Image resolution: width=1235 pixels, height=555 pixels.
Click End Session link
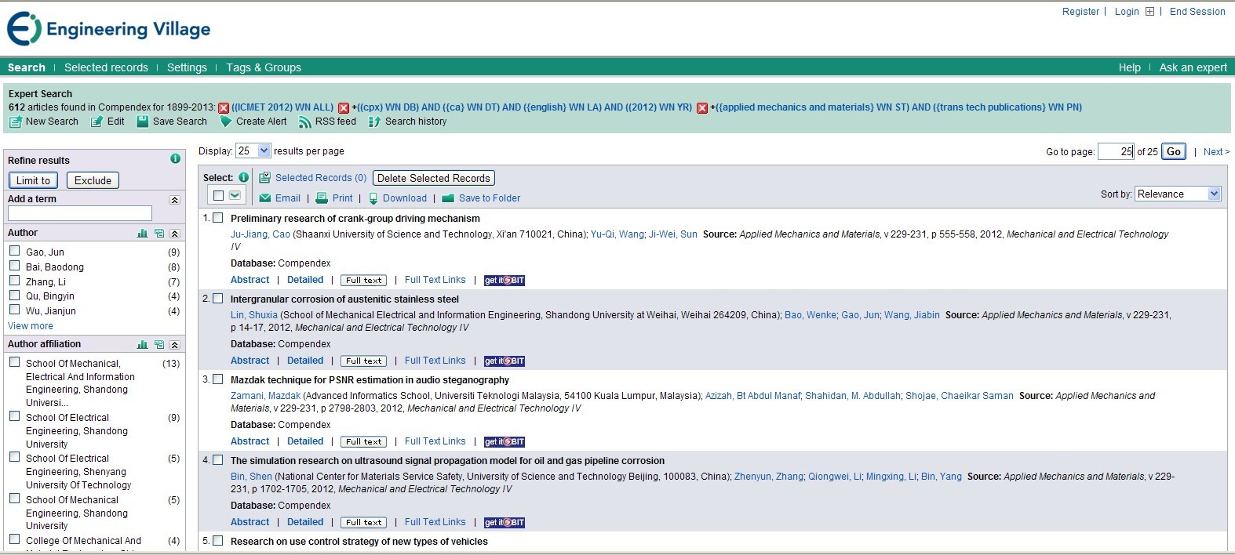tap(1197, 12)
